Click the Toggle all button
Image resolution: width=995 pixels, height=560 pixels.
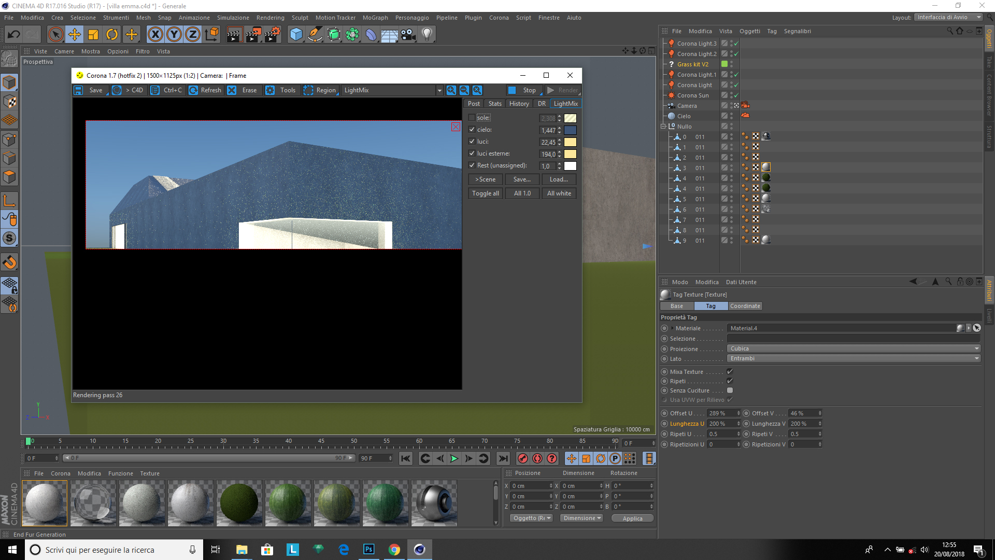(485, 193)
